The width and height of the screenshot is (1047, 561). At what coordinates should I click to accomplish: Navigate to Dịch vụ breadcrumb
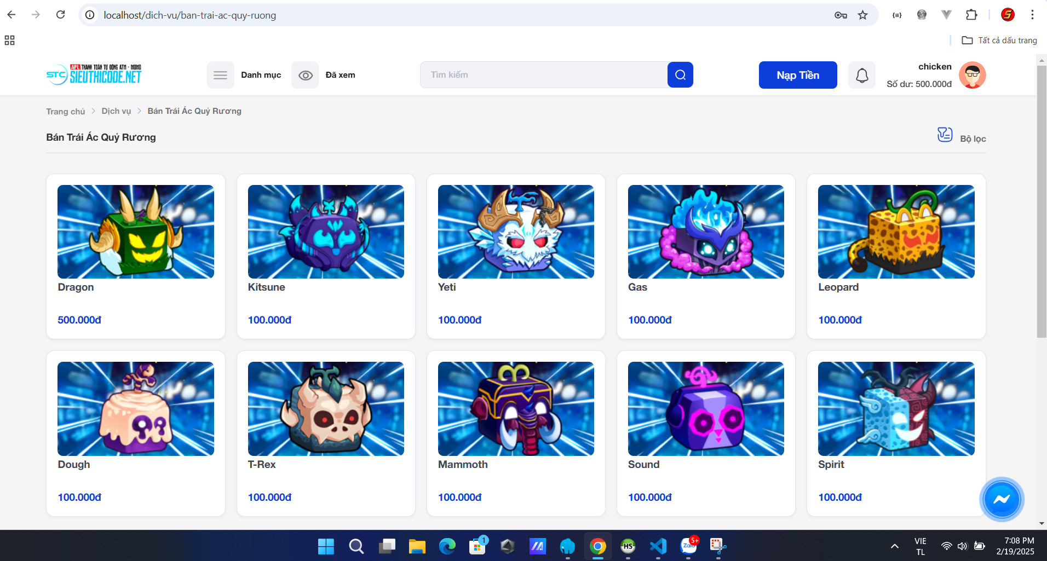116,111
